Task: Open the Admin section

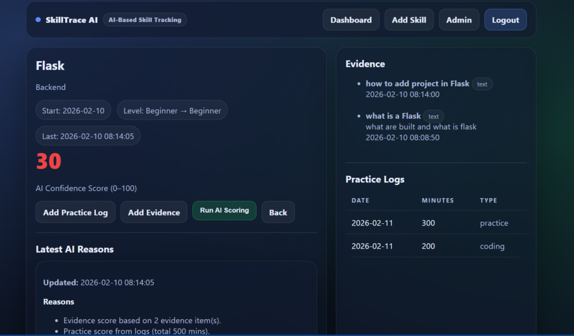Action: click(x=459, y=19)
